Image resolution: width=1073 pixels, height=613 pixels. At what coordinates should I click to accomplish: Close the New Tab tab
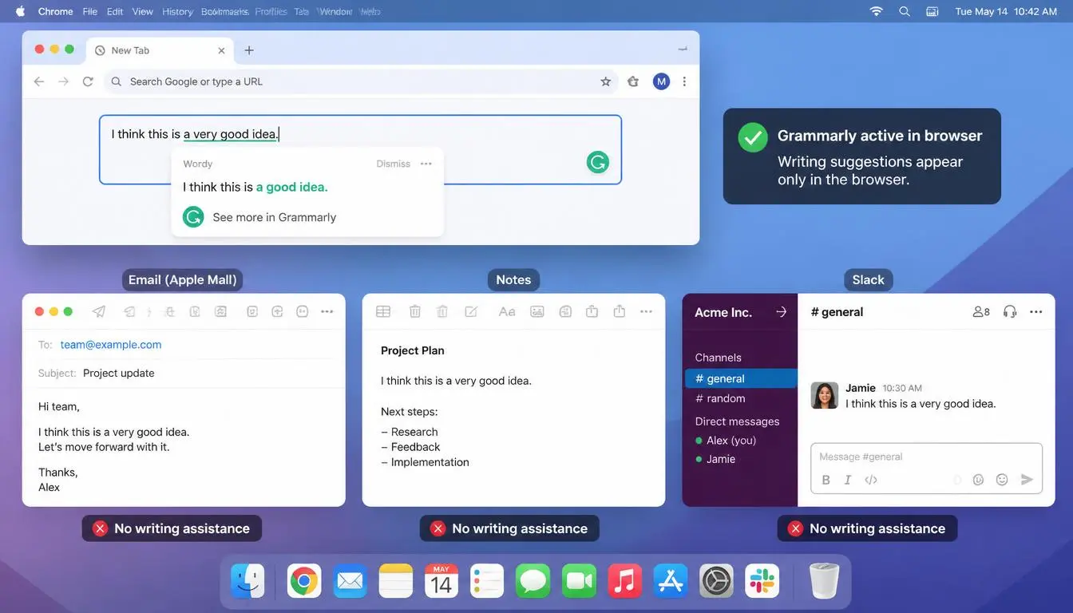(222, 50)
